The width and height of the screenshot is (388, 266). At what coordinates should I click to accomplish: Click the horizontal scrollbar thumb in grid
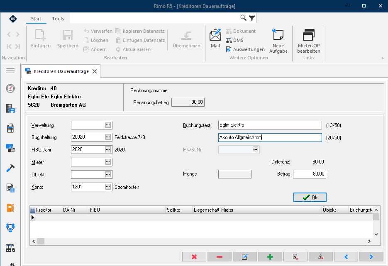click(41, 241)
